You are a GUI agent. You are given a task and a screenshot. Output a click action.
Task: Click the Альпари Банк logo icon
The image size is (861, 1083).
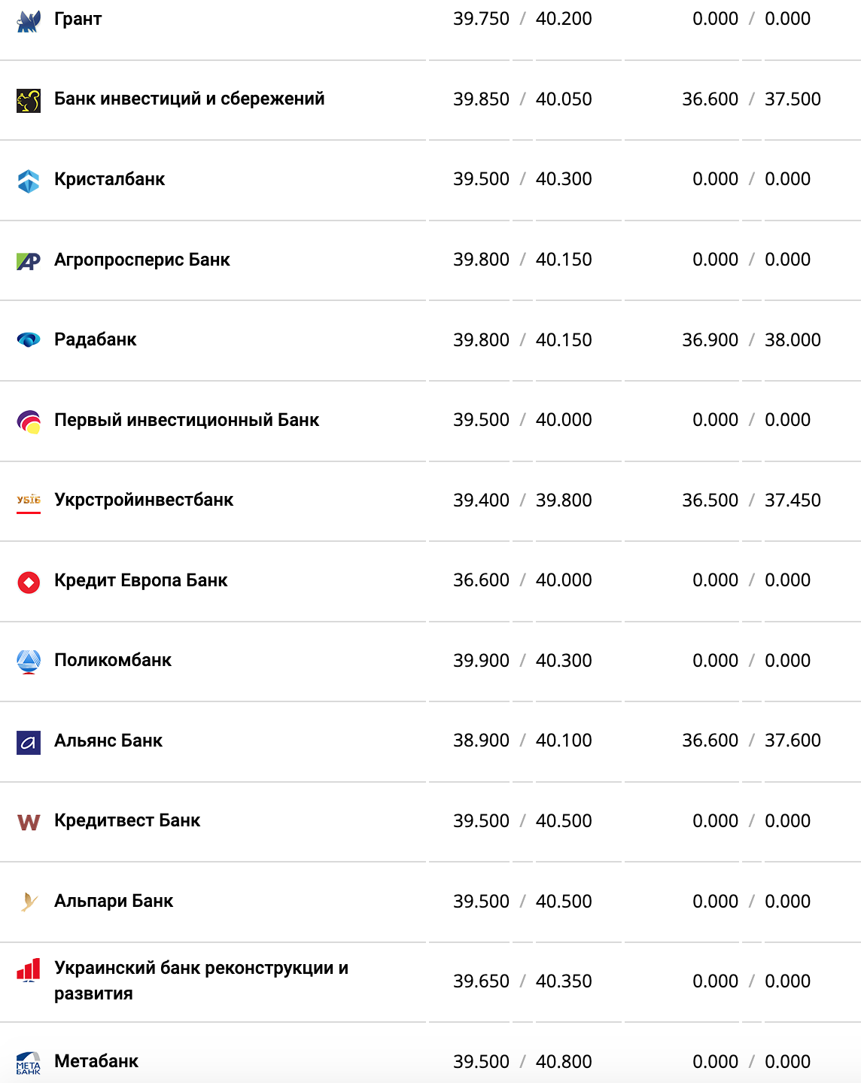pos(29,902)
